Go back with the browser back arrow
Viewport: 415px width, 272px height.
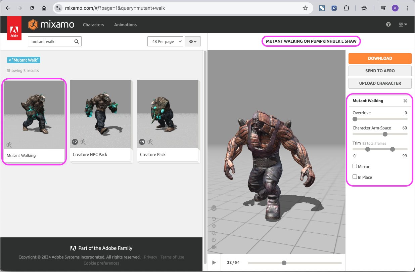pos(8,8)
